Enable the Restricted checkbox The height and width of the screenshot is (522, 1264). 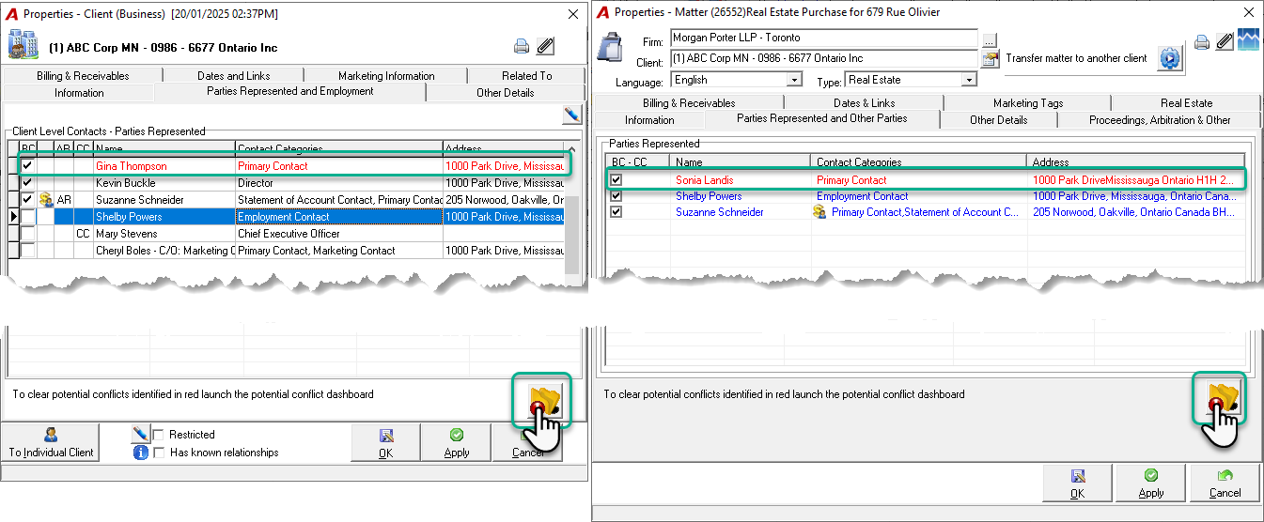click(159, 435)
